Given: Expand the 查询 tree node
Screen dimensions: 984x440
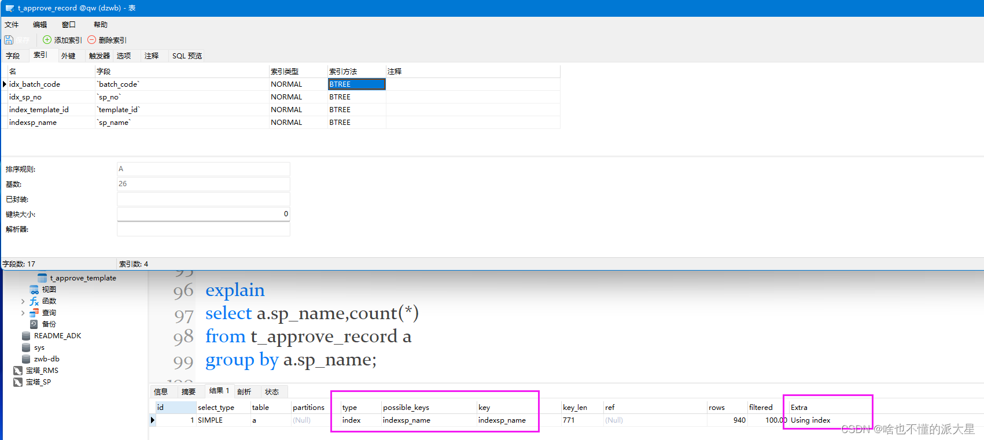Looking at the screenshot, I should pos(23,313).
